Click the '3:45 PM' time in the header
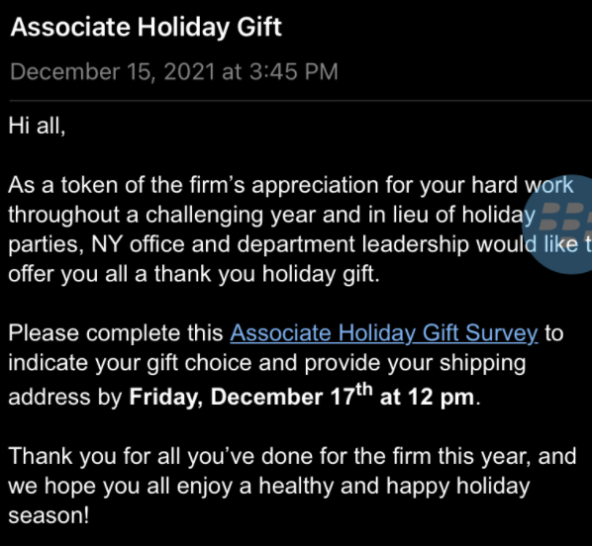The image size is (592, 546). (x=293, y=71)
